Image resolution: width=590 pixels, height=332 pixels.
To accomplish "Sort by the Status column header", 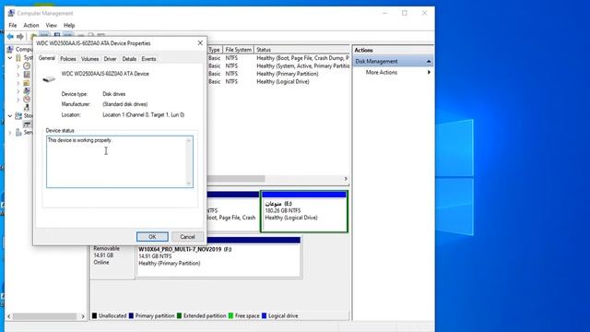I will click(x=301, y=50).
